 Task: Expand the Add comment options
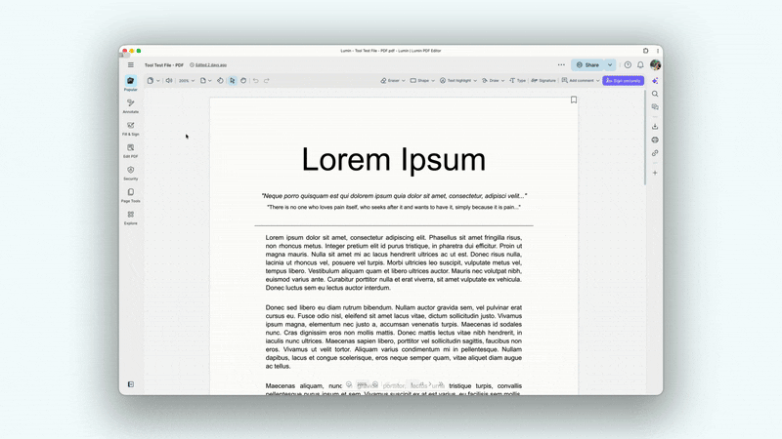coord(598,81)
